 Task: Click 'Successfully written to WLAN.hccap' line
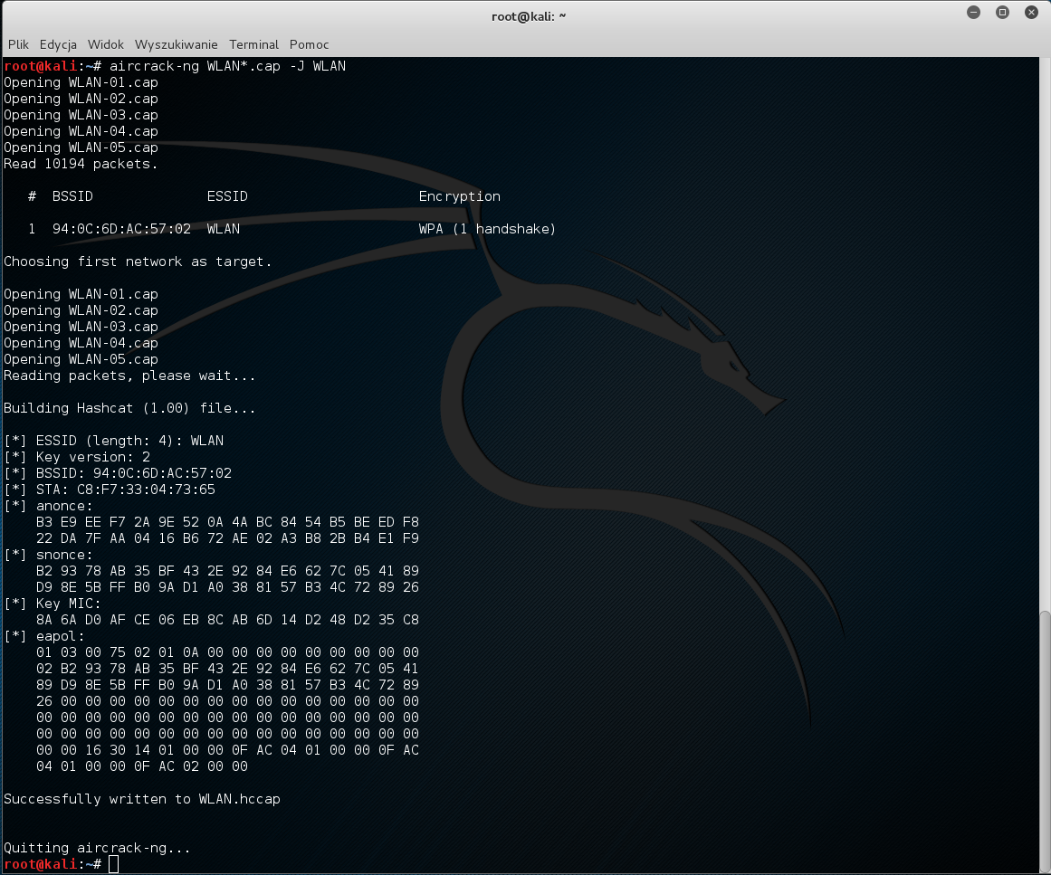(142, 799)
